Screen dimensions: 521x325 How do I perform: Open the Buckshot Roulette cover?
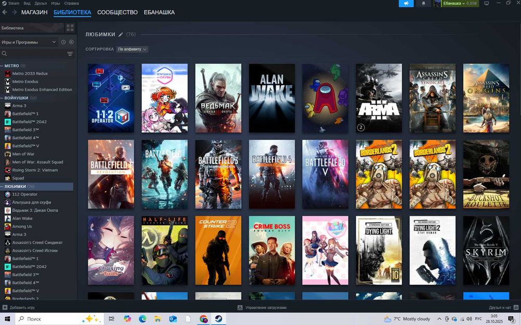pyautogui.click(x=486, y=174)
